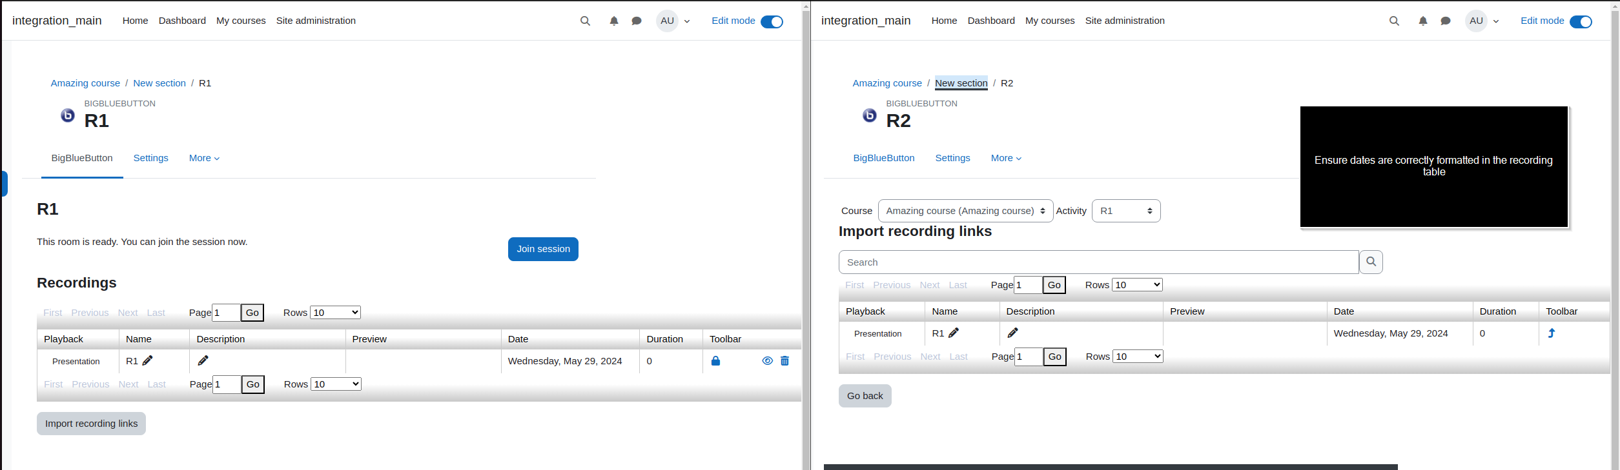This screenshot has height=470, width=1620.
Task: Open bottom Rows dropdown in import table
Action: [1138, 357]
